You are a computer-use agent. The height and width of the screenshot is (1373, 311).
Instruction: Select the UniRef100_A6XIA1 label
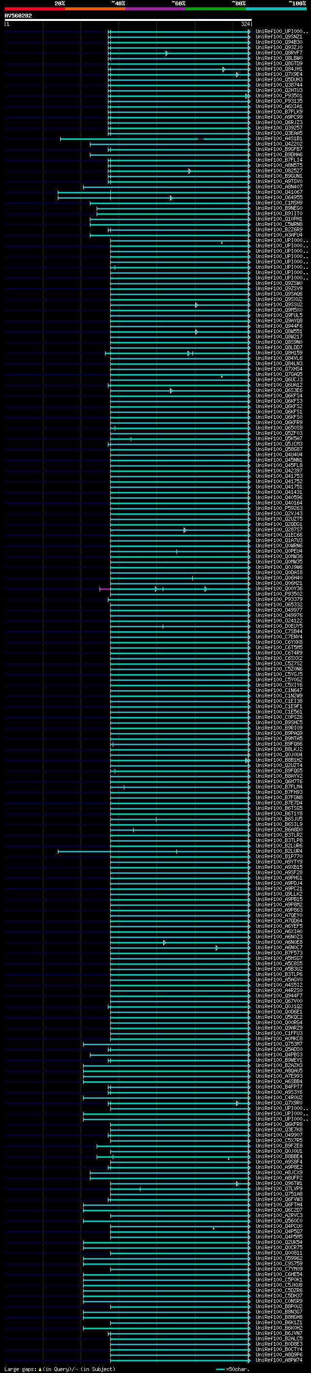pyautogui.click(x=279, y=107)
